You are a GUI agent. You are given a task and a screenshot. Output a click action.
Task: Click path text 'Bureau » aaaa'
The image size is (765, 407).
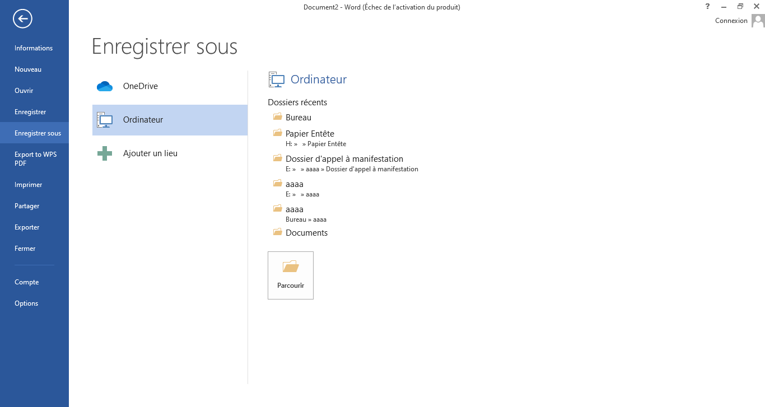point(306,219)
